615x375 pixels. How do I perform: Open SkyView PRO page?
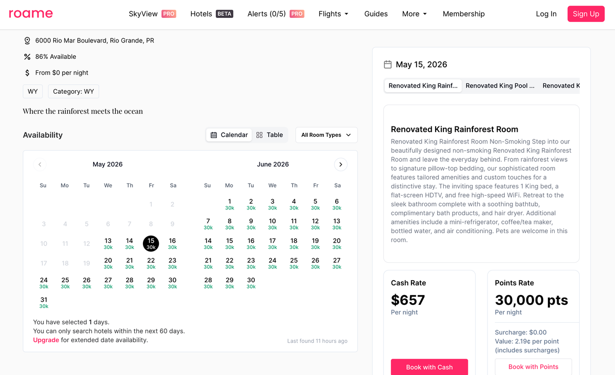point(152,14)
